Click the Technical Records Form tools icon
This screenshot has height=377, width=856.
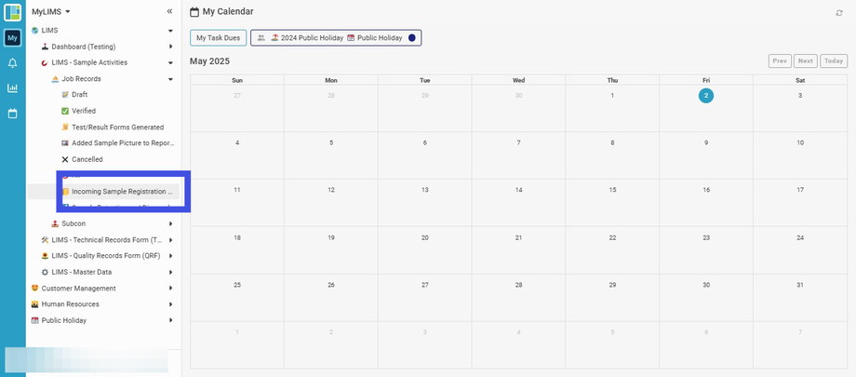(x=45, y=240)
